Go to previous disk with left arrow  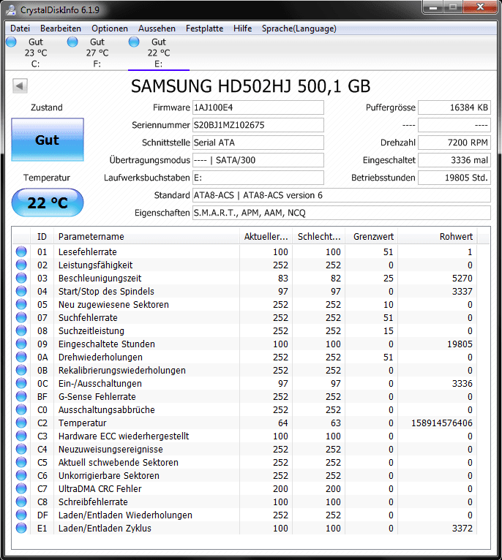pos(20,86)
